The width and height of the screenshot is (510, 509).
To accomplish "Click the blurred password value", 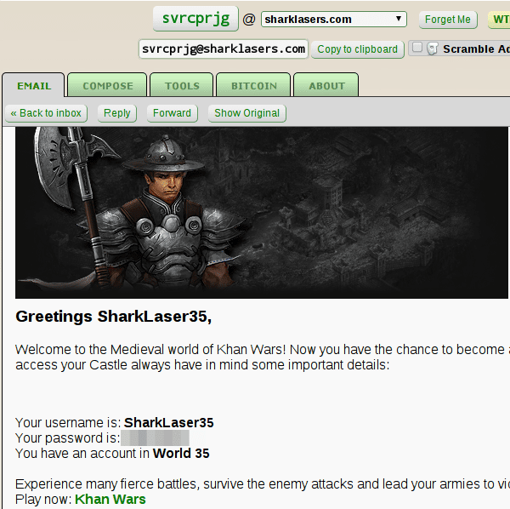I will pos(155,438).
